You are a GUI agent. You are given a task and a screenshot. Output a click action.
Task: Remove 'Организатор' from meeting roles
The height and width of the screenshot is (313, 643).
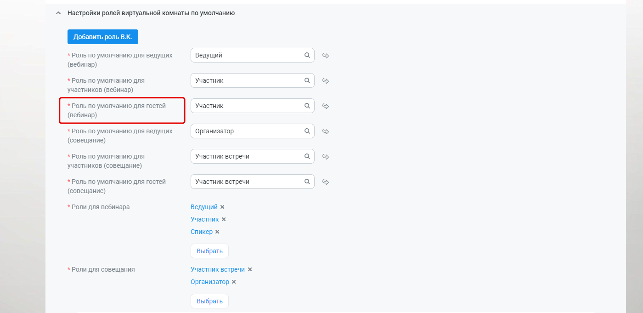tap(234, 282)
